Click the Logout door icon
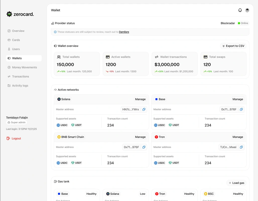This screenshot has height=201, width=258. pos(8,139)
